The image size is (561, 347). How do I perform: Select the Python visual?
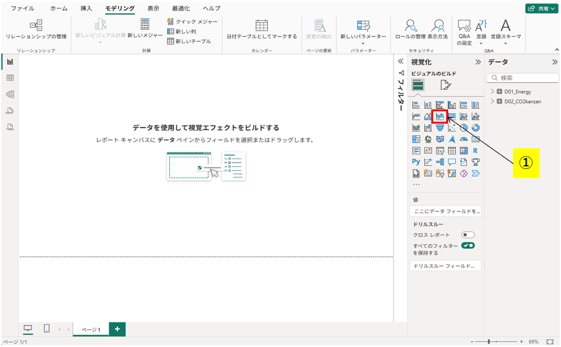point(416,162)
